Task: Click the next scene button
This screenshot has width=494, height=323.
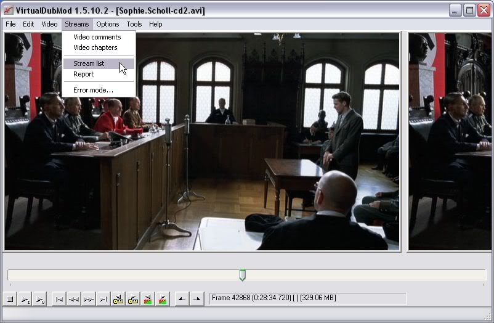Action: (163, 299)
